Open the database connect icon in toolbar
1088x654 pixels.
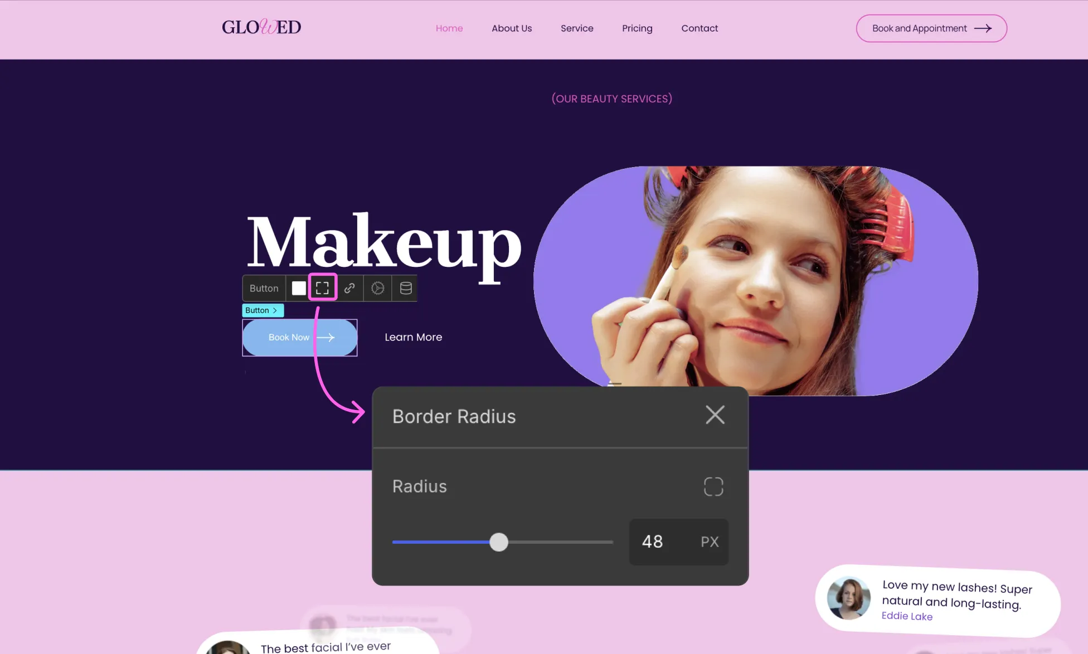[x=406, y=288]
